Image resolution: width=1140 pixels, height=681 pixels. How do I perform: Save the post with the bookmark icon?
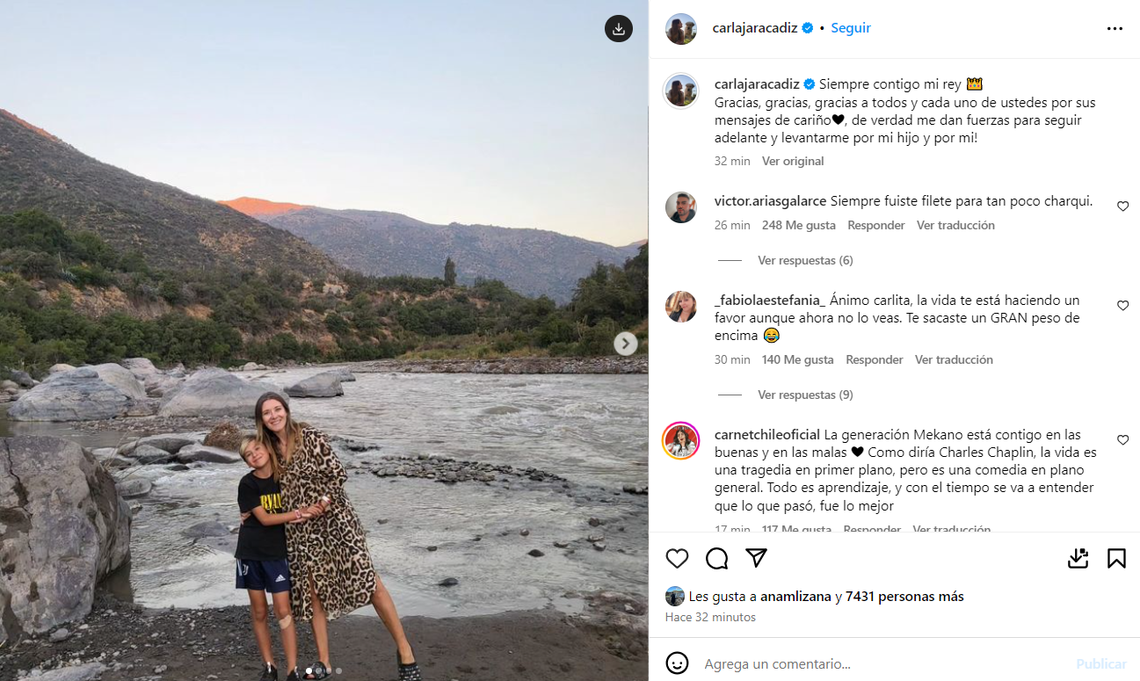[x=1116, y=558]
